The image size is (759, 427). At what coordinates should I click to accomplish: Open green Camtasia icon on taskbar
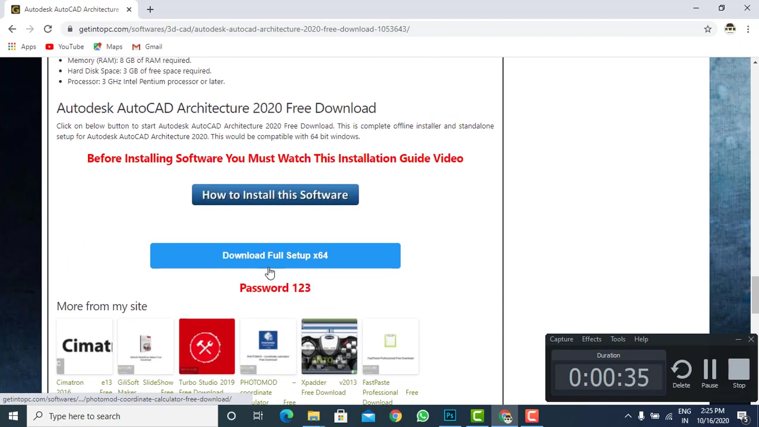tap(477, 416)
